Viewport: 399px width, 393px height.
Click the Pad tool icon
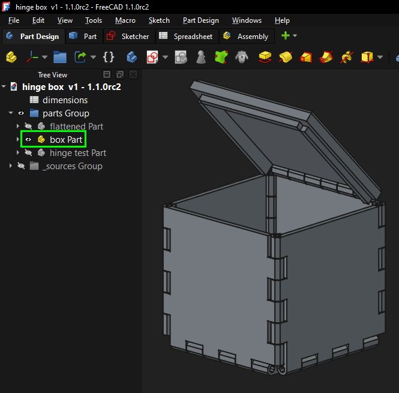265,57
